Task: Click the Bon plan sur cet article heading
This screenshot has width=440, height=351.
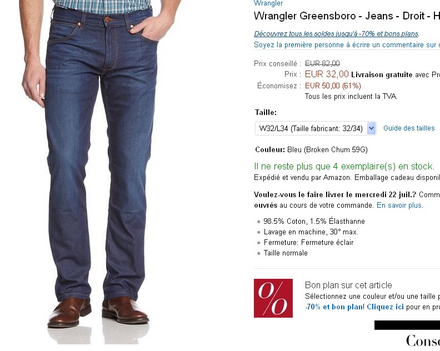Action: point(348,285)
